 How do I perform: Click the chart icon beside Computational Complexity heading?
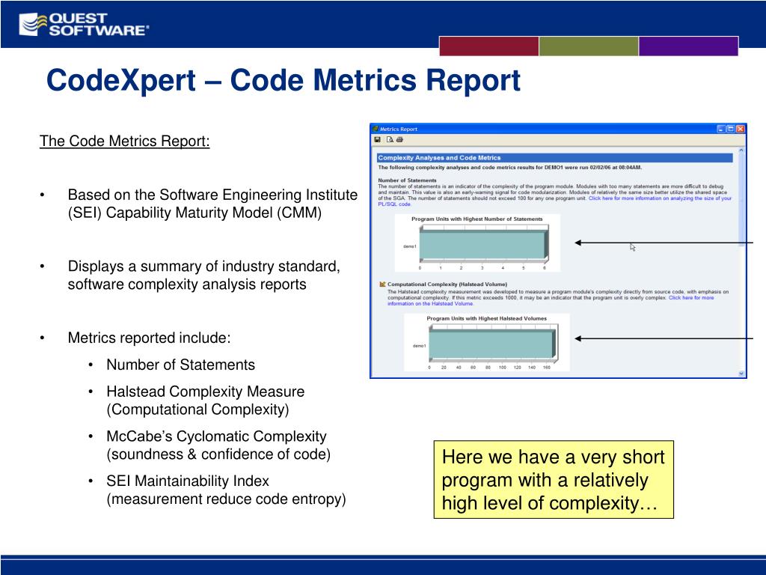(x=382, y=284)
